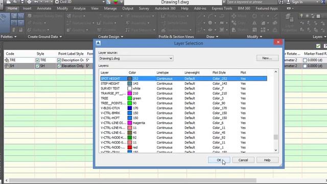Select the V-CTRL-BMRK layer row
The image size is (327, 184).
tap(183, 113)
